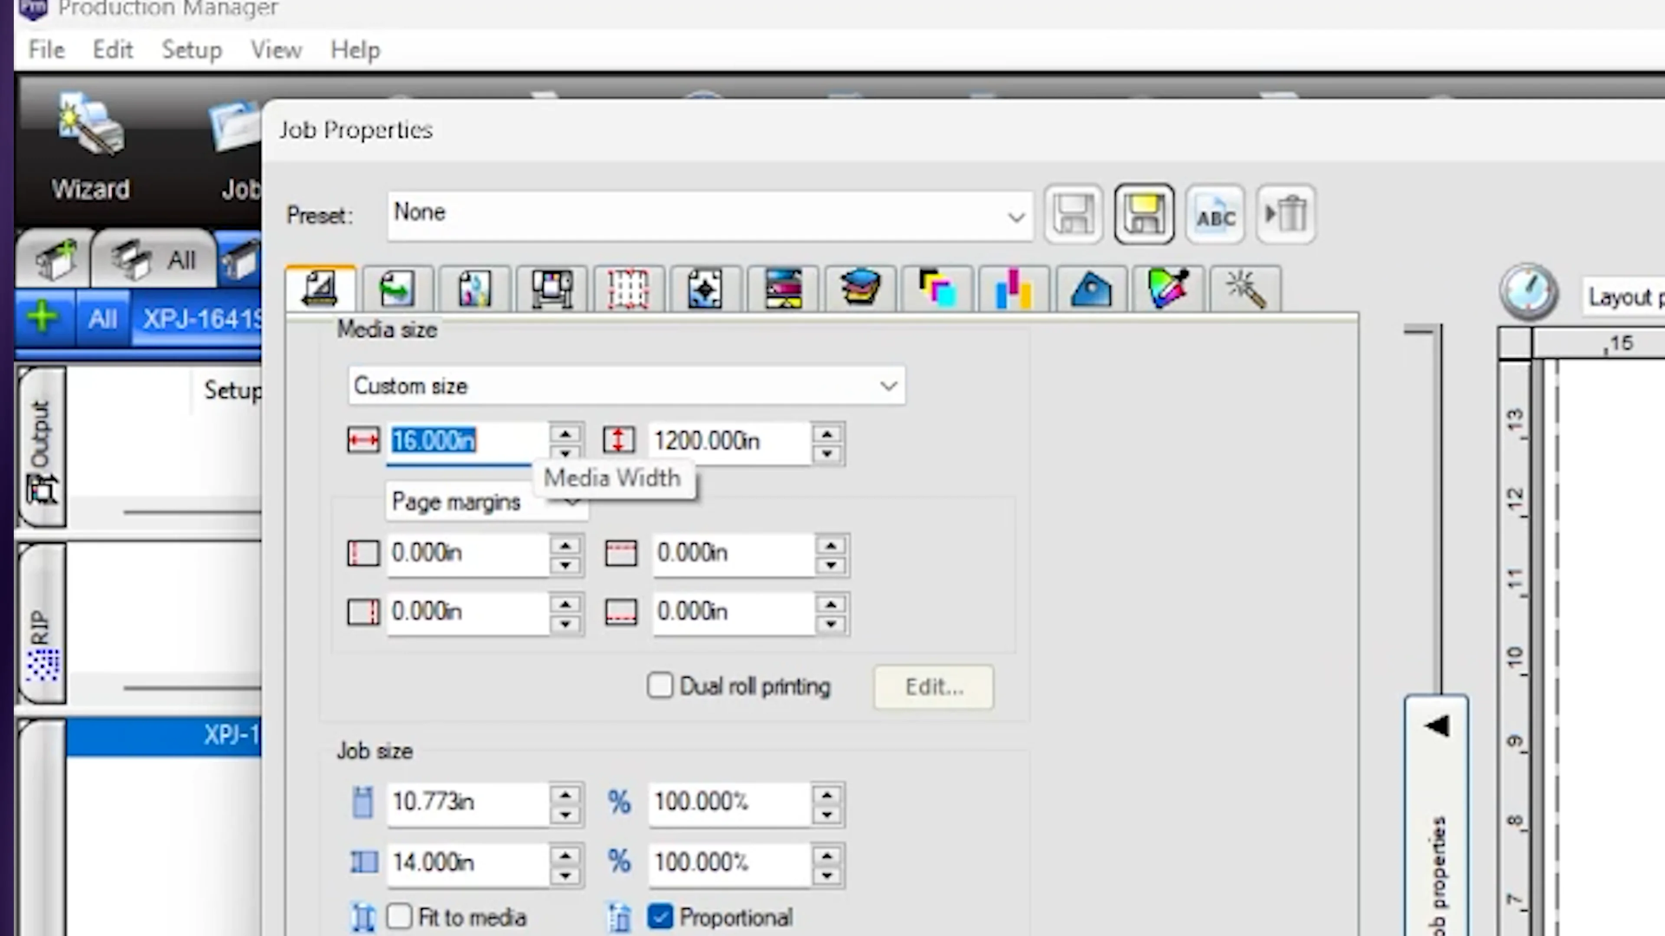Expand the Preset dropdown
This screenshot has width=1665, height=936.
point(1015,216)
